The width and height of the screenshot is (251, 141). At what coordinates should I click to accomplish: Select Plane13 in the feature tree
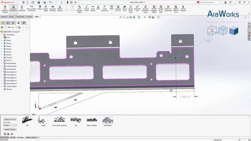pyautogui.click(x=9, y=89)
